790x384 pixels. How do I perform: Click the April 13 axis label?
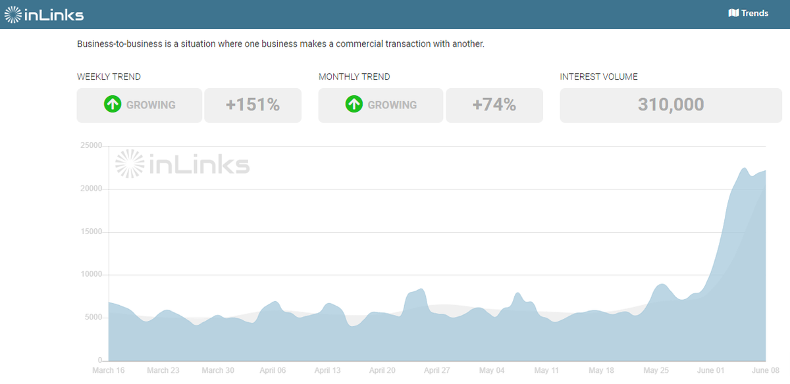[x=327, y=371]
